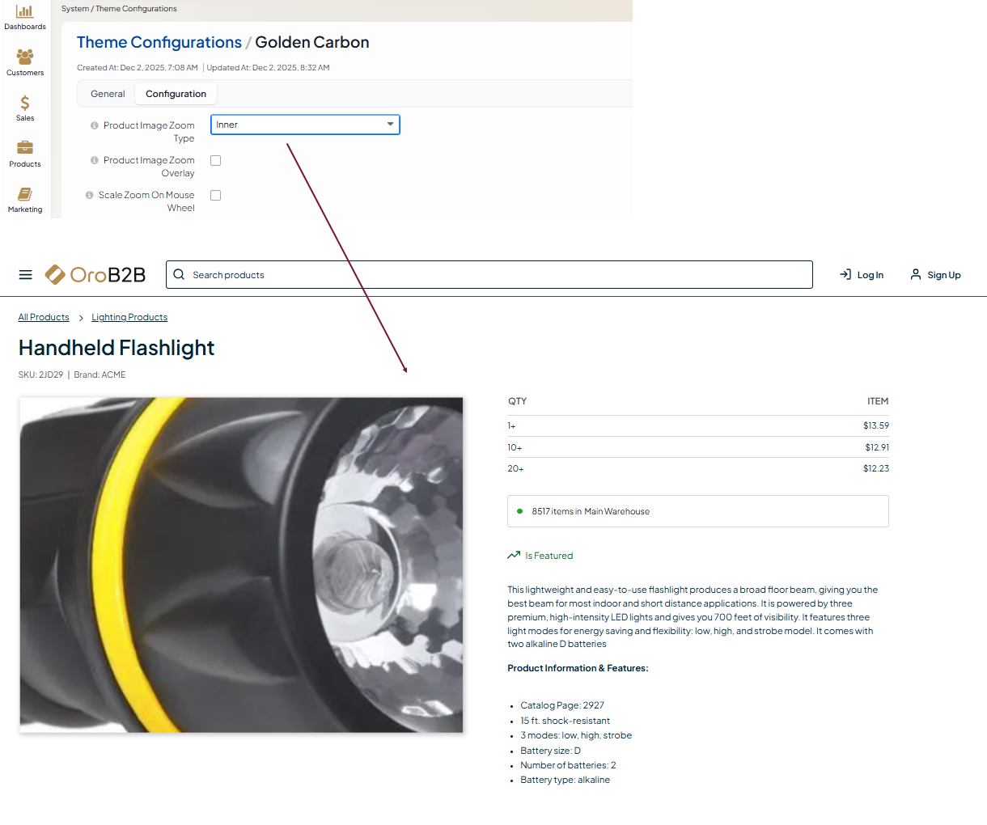
Task: Click the Sign Up button
Action: pyautogui.click(x=935, y=275)
